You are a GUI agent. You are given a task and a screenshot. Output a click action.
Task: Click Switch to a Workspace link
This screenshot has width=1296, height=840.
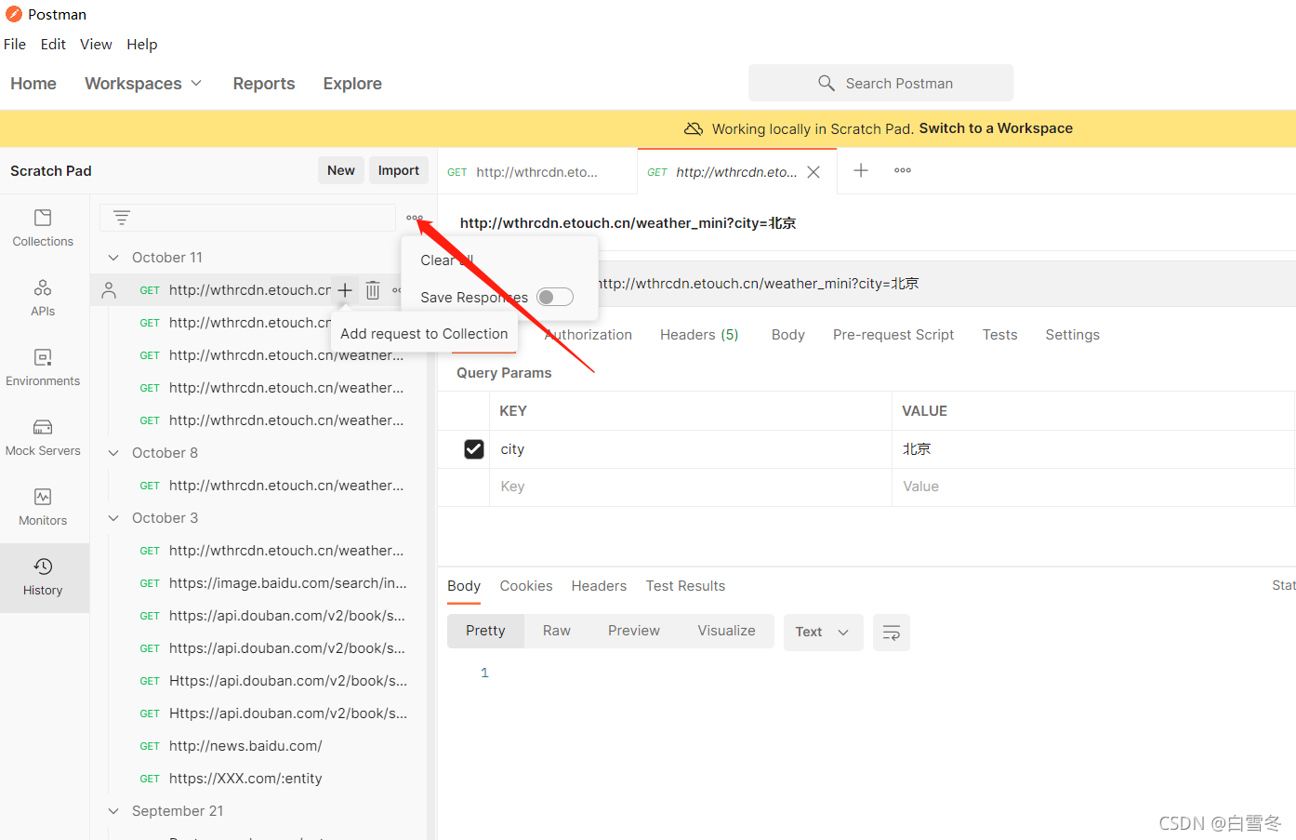point(996,128)
